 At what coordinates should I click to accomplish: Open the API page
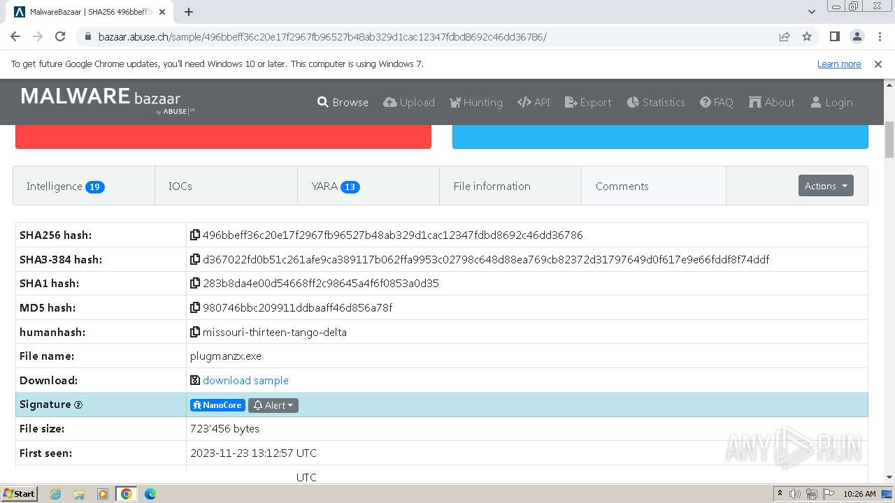534,102
